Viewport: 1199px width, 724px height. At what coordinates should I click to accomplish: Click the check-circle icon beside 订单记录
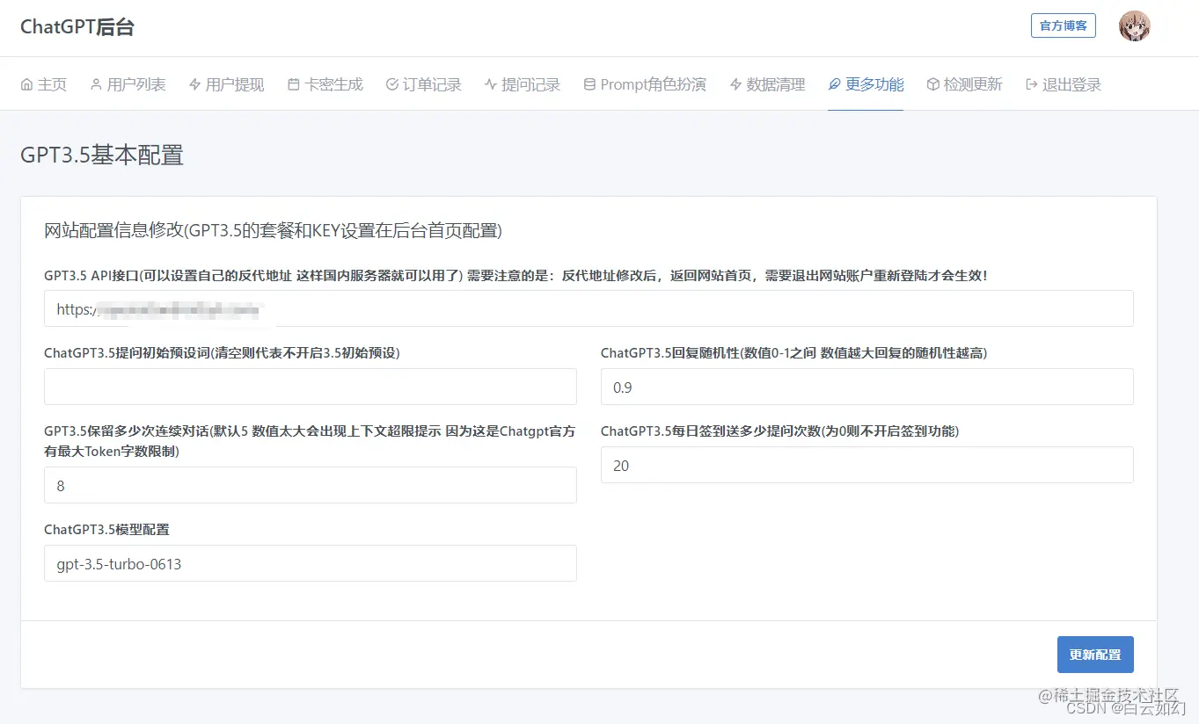(x=392, y=84)
